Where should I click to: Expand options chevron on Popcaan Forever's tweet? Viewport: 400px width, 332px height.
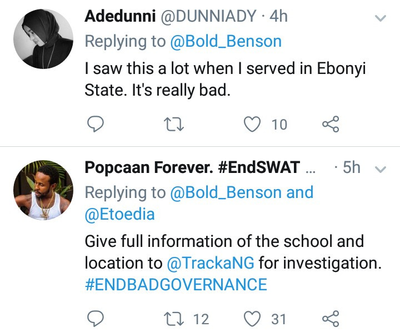click(x=381, y=169)
